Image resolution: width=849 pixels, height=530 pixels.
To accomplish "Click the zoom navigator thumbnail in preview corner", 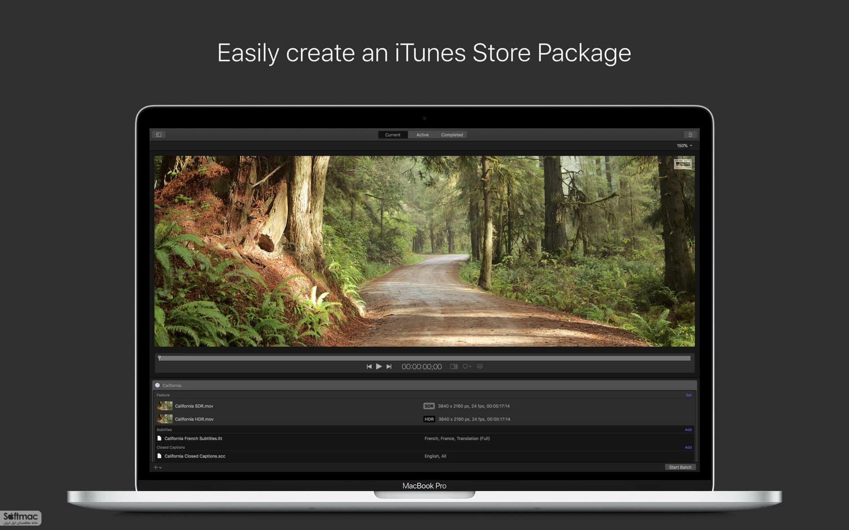I will pos(683,164).
